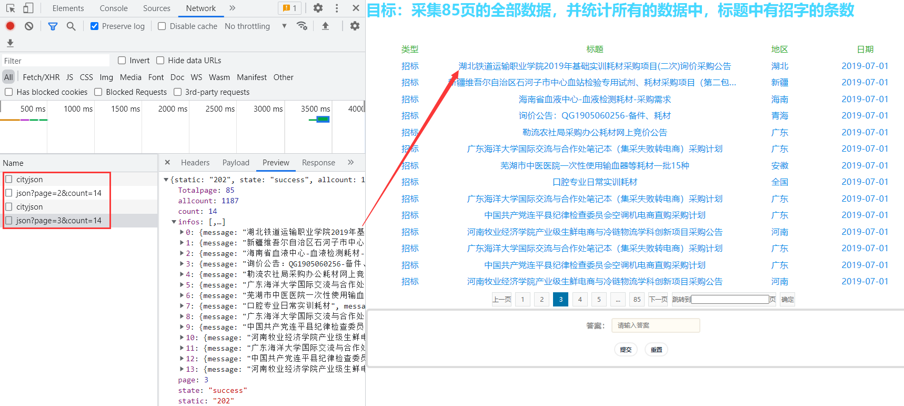The image size is (904, 406).
Task: Click the answer input field
Action: [x=655, y=325]
